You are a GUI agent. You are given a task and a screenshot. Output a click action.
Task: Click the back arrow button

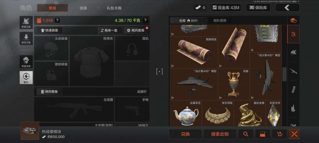[x=287, y=8]
